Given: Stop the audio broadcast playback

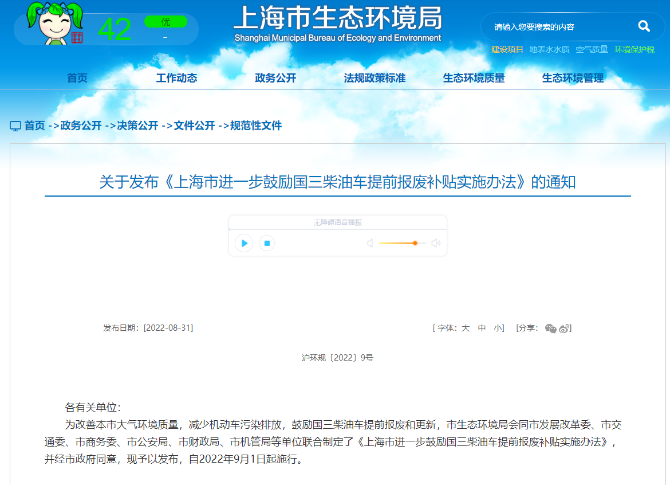Looking at the screenshot, I should (x=266, y=243).
